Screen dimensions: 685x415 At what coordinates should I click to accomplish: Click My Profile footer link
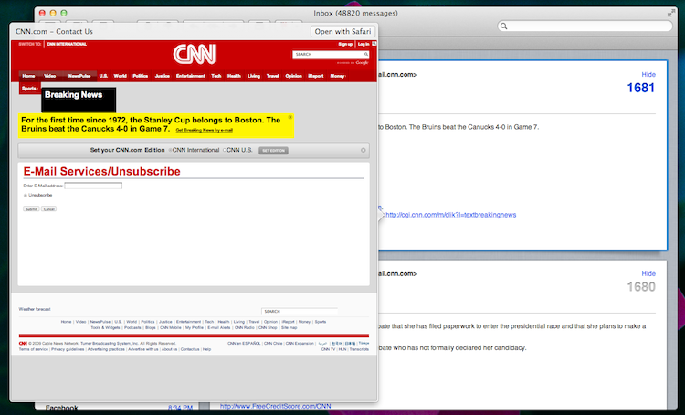[195, 327]
